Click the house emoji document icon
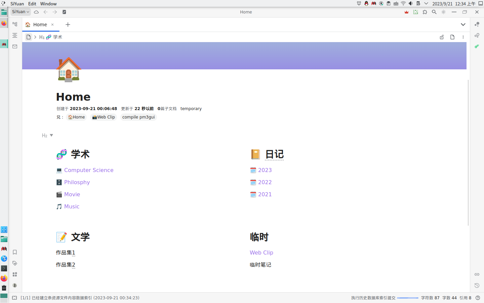 point(69,69)
